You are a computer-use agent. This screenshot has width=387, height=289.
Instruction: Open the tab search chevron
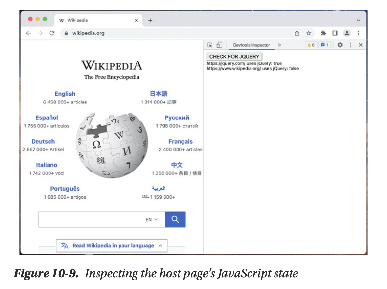[x=358, y=20]
